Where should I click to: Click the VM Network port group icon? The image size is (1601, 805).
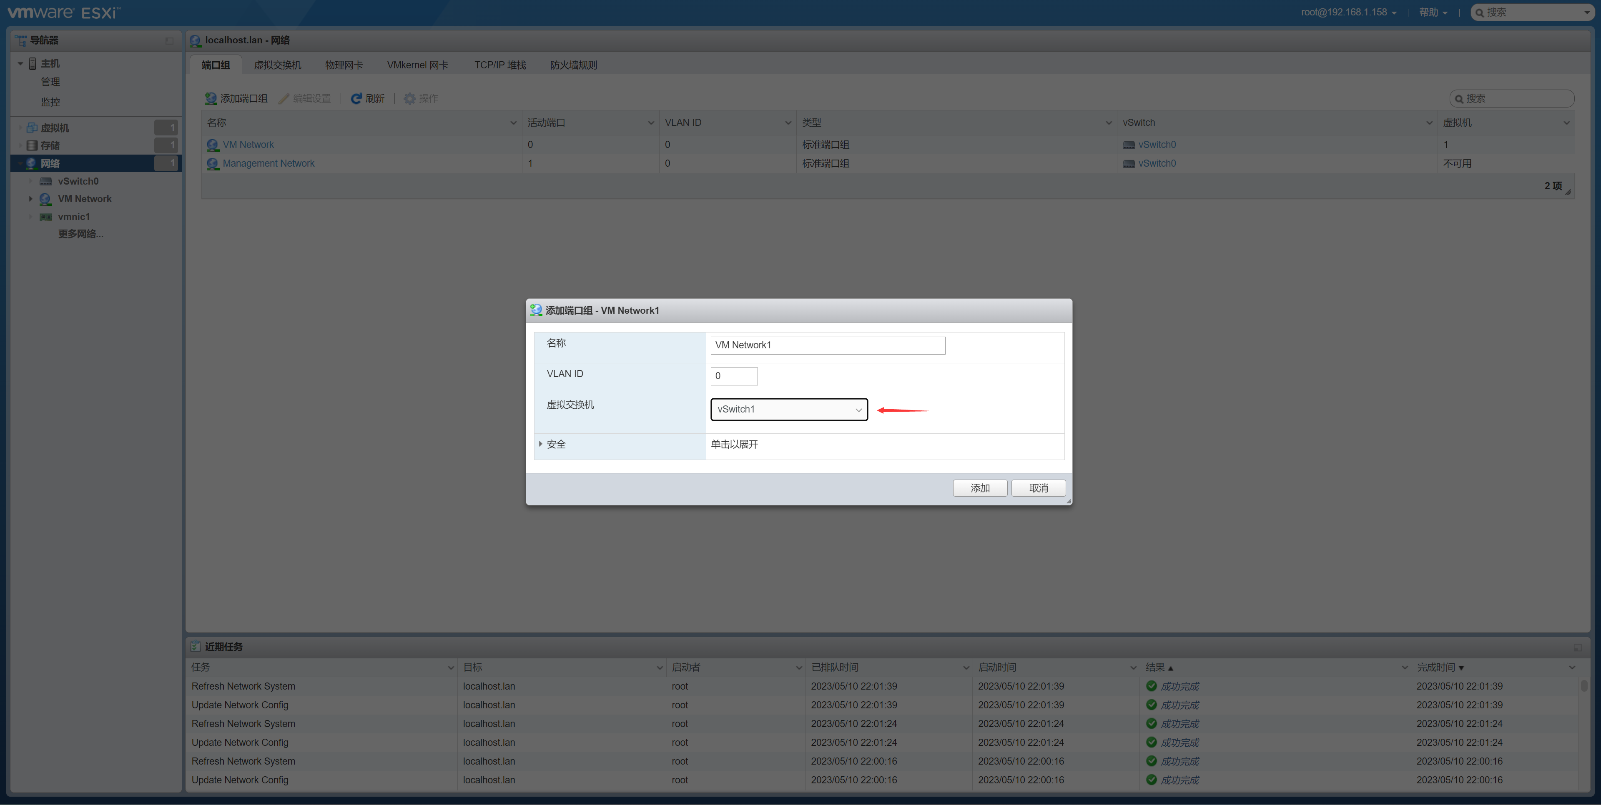click(213, 145)
